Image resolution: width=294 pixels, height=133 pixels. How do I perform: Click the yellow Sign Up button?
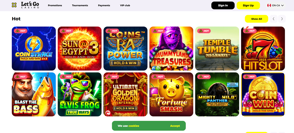(x=248, y=6)
